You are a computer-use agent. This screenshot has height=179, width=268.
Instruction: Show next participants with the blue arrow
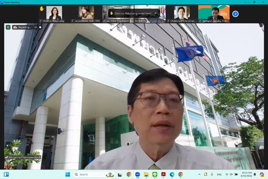point(235,14)
